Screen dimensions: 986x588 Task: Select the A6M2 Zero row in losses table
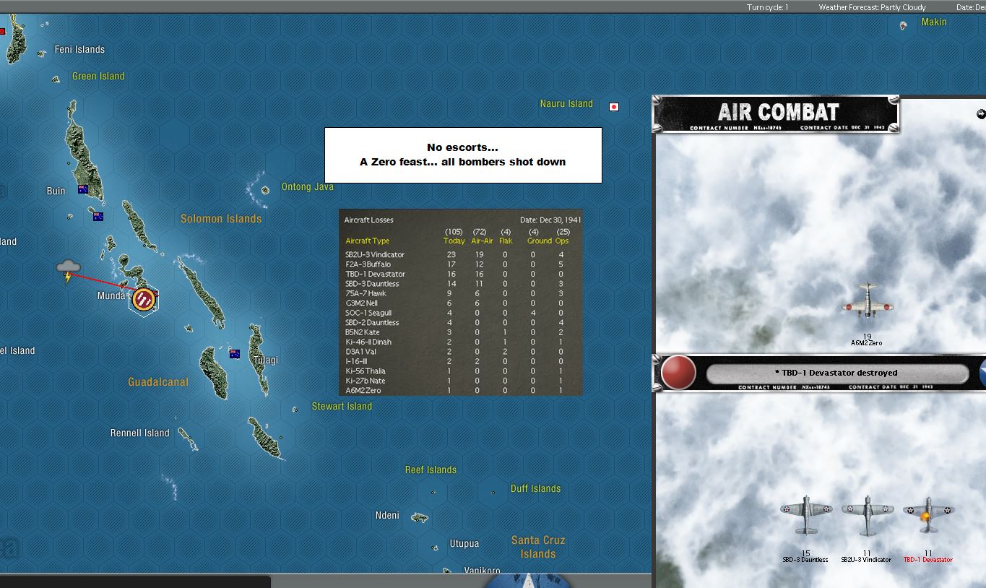461,391
